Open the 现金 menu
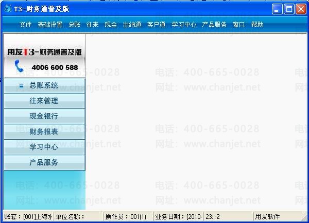The width and height of the screenshot is (309, 223). (x=111, y=25)
